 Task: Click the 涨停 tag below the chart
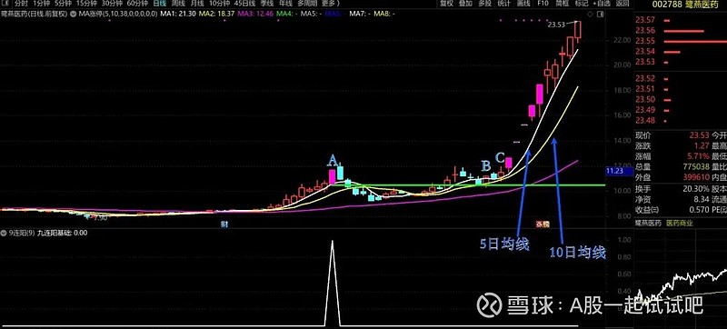(543, 224)
